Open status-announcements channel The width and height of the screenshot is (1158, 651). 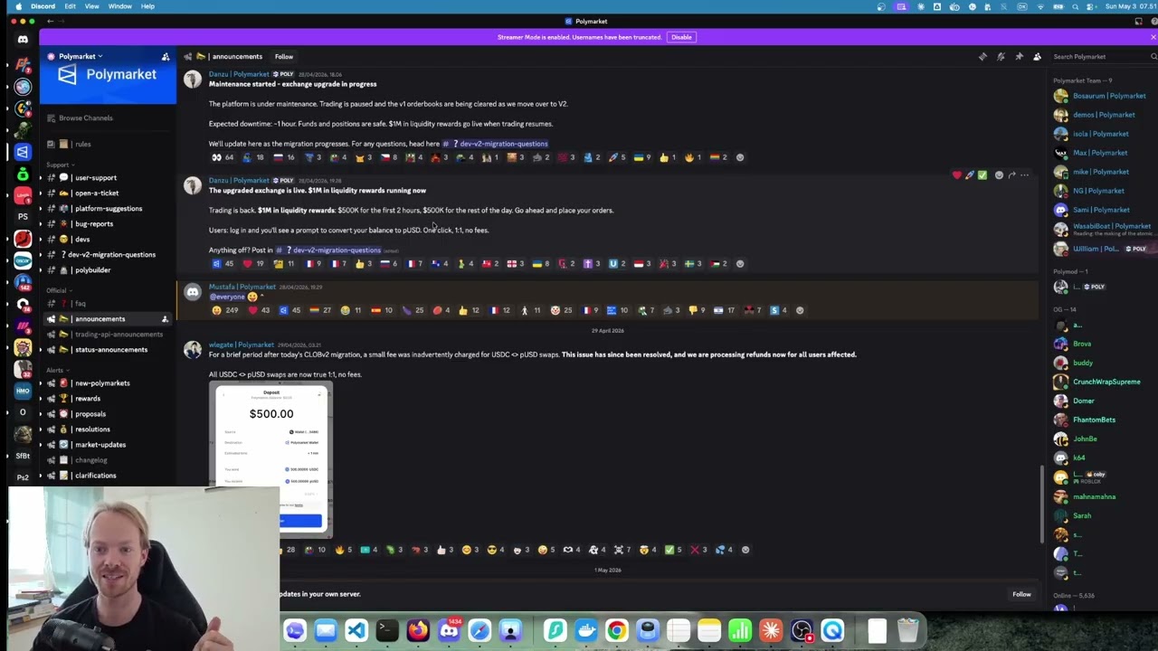(111, 350)
